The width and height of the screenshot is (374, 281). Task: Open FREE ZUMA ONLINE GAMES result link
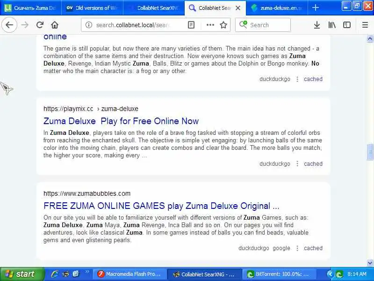[x=161, y=206]
